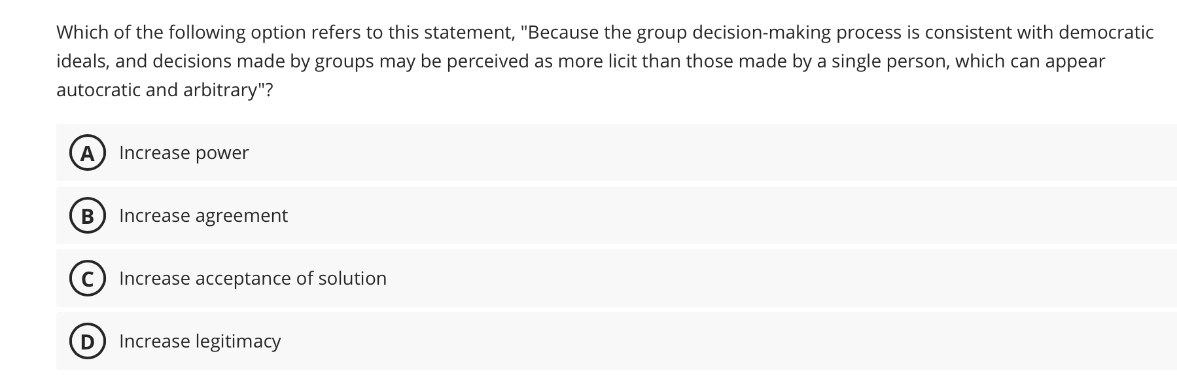Click the word 'legitimacy' in option D
The width and height of the screenshot is (1177, 375).
[238, 342]
